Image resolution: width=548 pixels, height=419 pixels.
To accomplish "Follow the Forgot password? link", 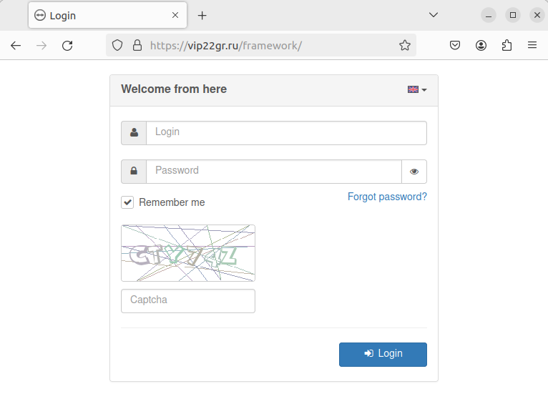I will coord(387,197).
